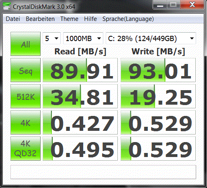Start the Seq sequential test

25,70
